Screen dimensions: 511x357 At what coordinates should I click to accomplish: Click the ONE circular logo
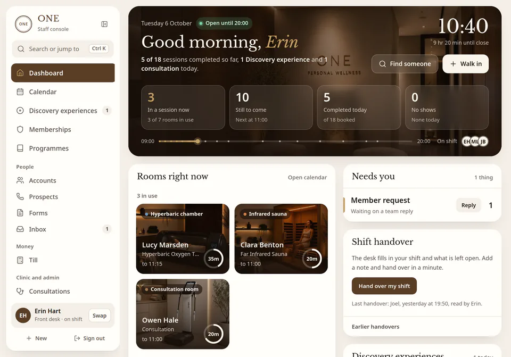click(23, 24)
